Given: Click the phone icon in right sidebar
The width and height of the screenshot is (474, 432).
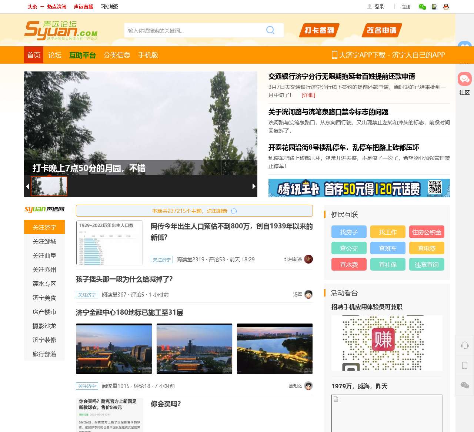Looking at the screenshot, I should (x=465, y=365).
